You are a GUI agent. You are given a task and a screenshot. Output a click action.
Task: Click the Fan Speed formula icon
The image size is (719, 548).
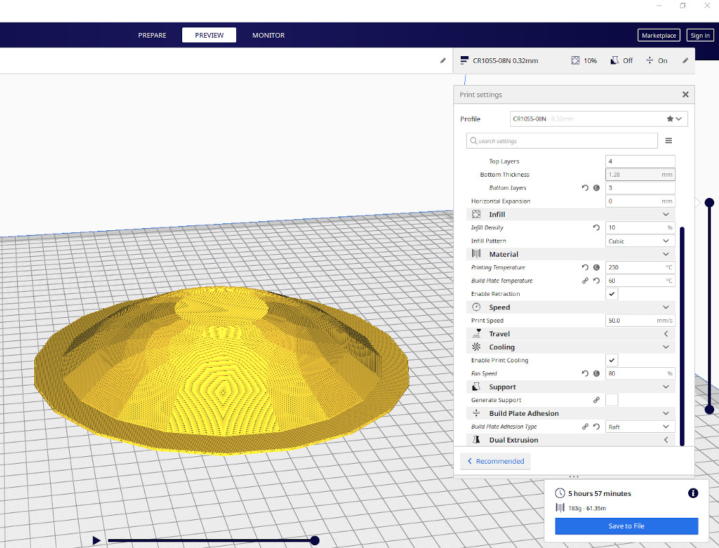[596, 373]
